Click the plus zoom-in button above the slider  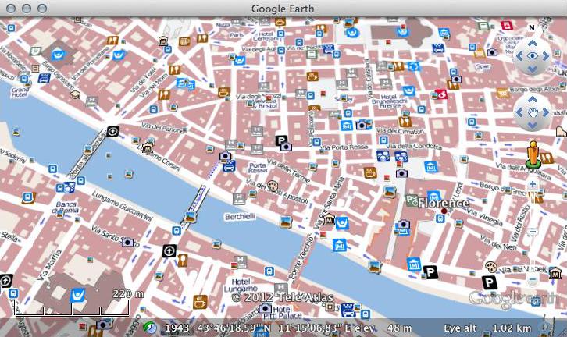tap(533, 184)
